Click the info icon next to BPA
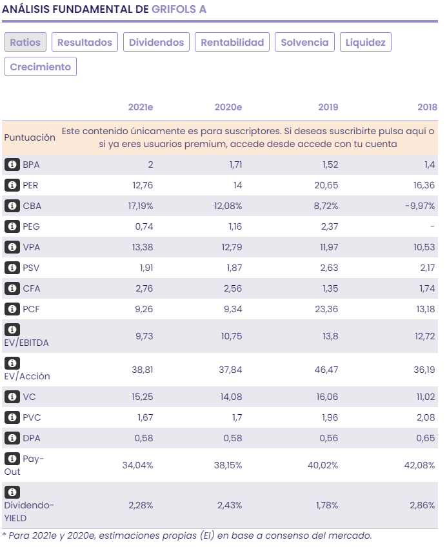 coord(12,165)
